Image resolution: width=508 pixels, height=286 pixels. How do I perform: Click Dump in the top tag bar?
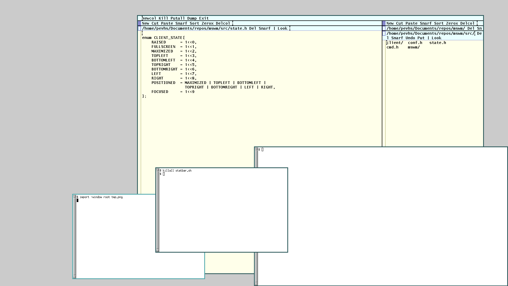[192, 18]
